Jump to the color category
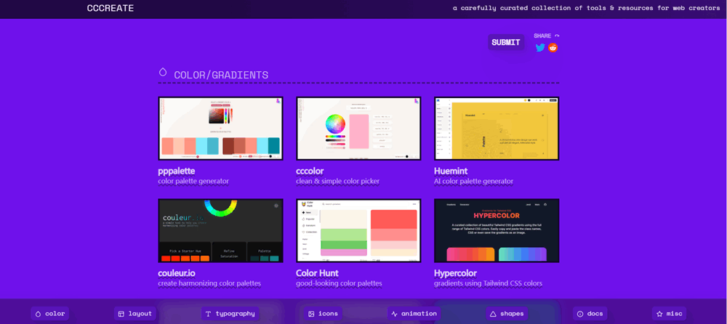This screenshot has height=324, width=727. pyautogui.click(x=49, y=314)
